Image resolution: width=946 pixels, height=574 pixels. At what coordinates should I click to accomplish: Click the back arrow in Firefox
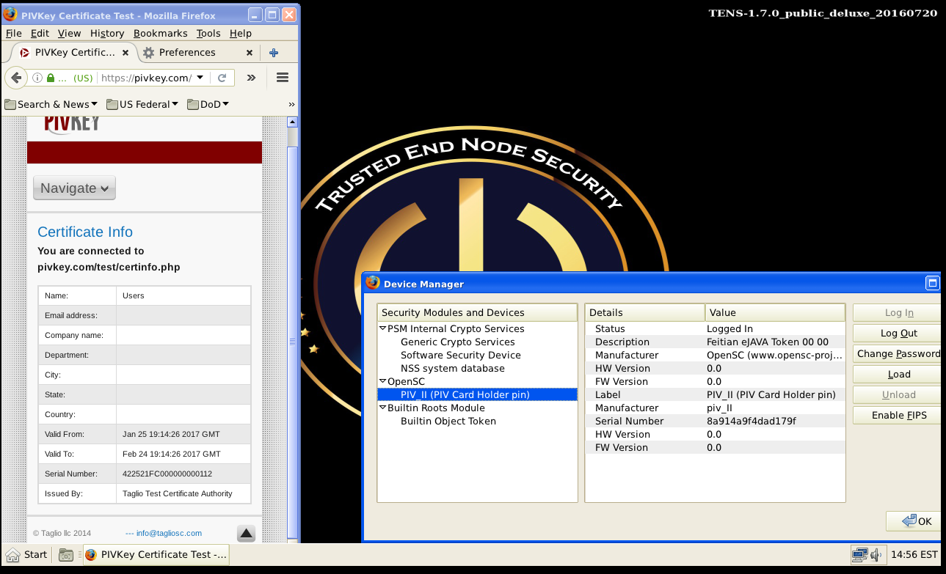click(17, 78)
